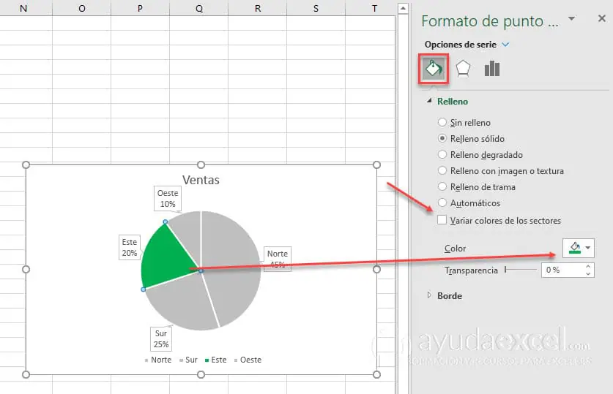
Task: Collapse the Relleno section
Action: tap(429, 101)
